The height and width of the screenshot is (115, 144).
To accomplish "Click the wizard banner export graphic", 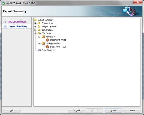I will (x=130, y=11).
